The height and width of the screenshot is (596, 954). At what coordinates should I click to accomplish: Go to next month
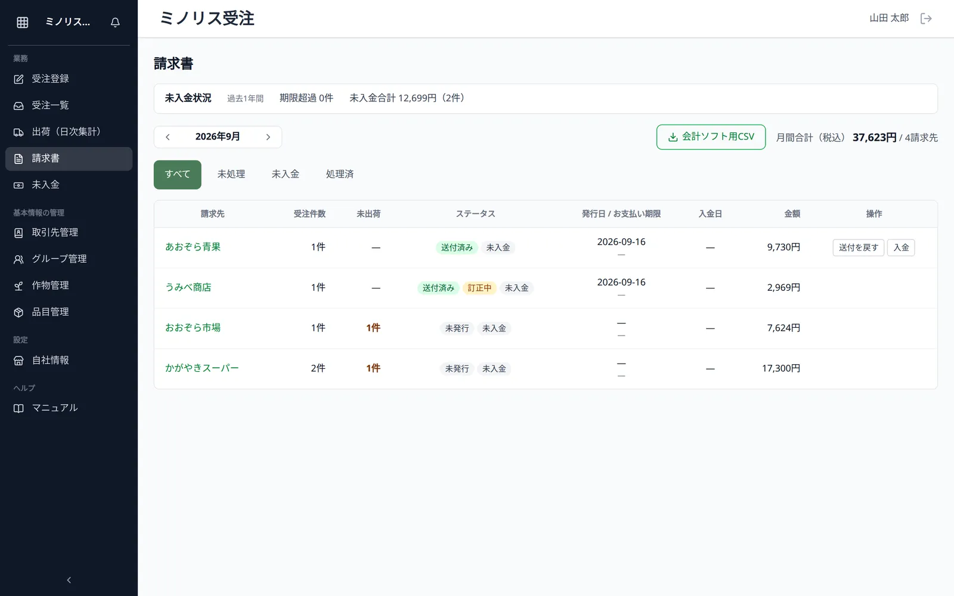pos(268,137)
